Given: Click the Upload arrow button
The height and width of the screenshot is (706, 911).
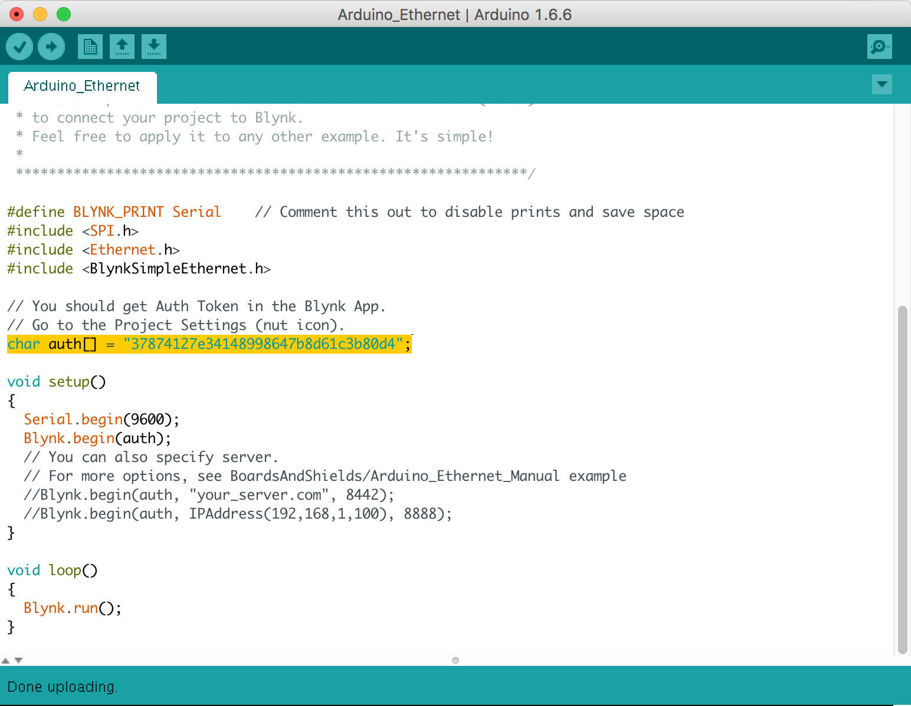Looking at the screenshot, I should tap(51, 47).
